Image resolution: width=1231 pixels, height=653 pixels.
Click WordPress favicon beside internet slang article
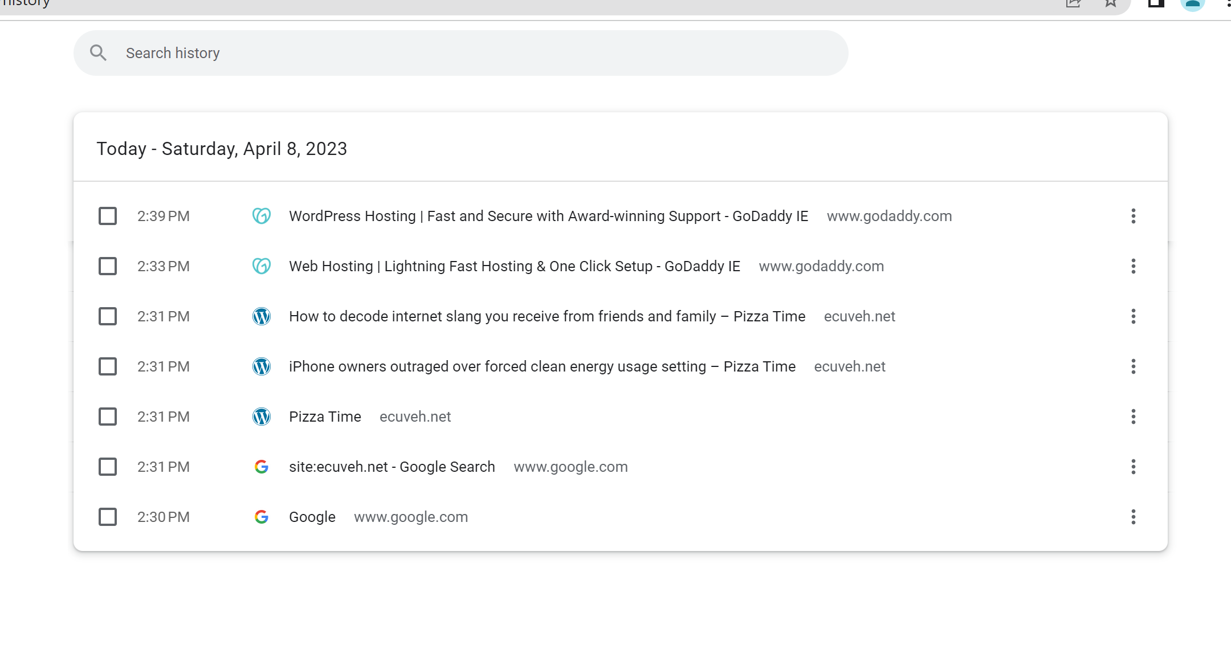(262, 316)
